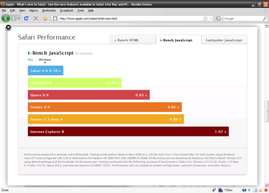Bookmark this page with the star icon
The width and height of the screenshot is (269, 193).
[206, 18]
